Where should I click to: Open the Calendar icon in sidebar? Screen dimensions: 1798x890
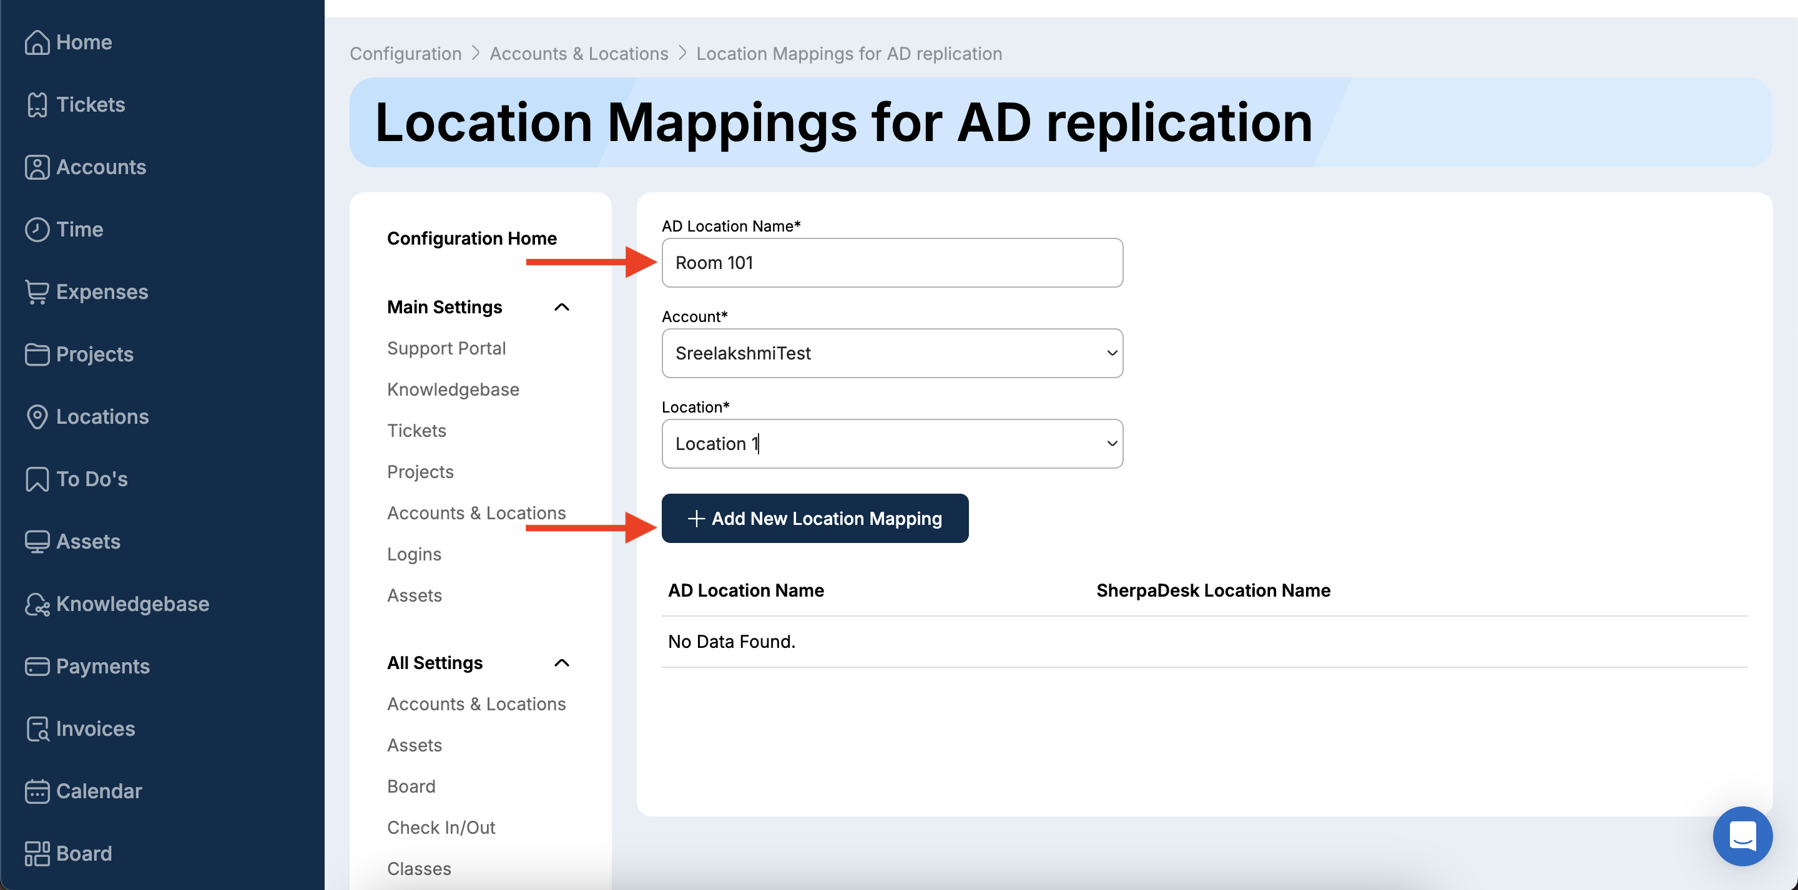36,791
